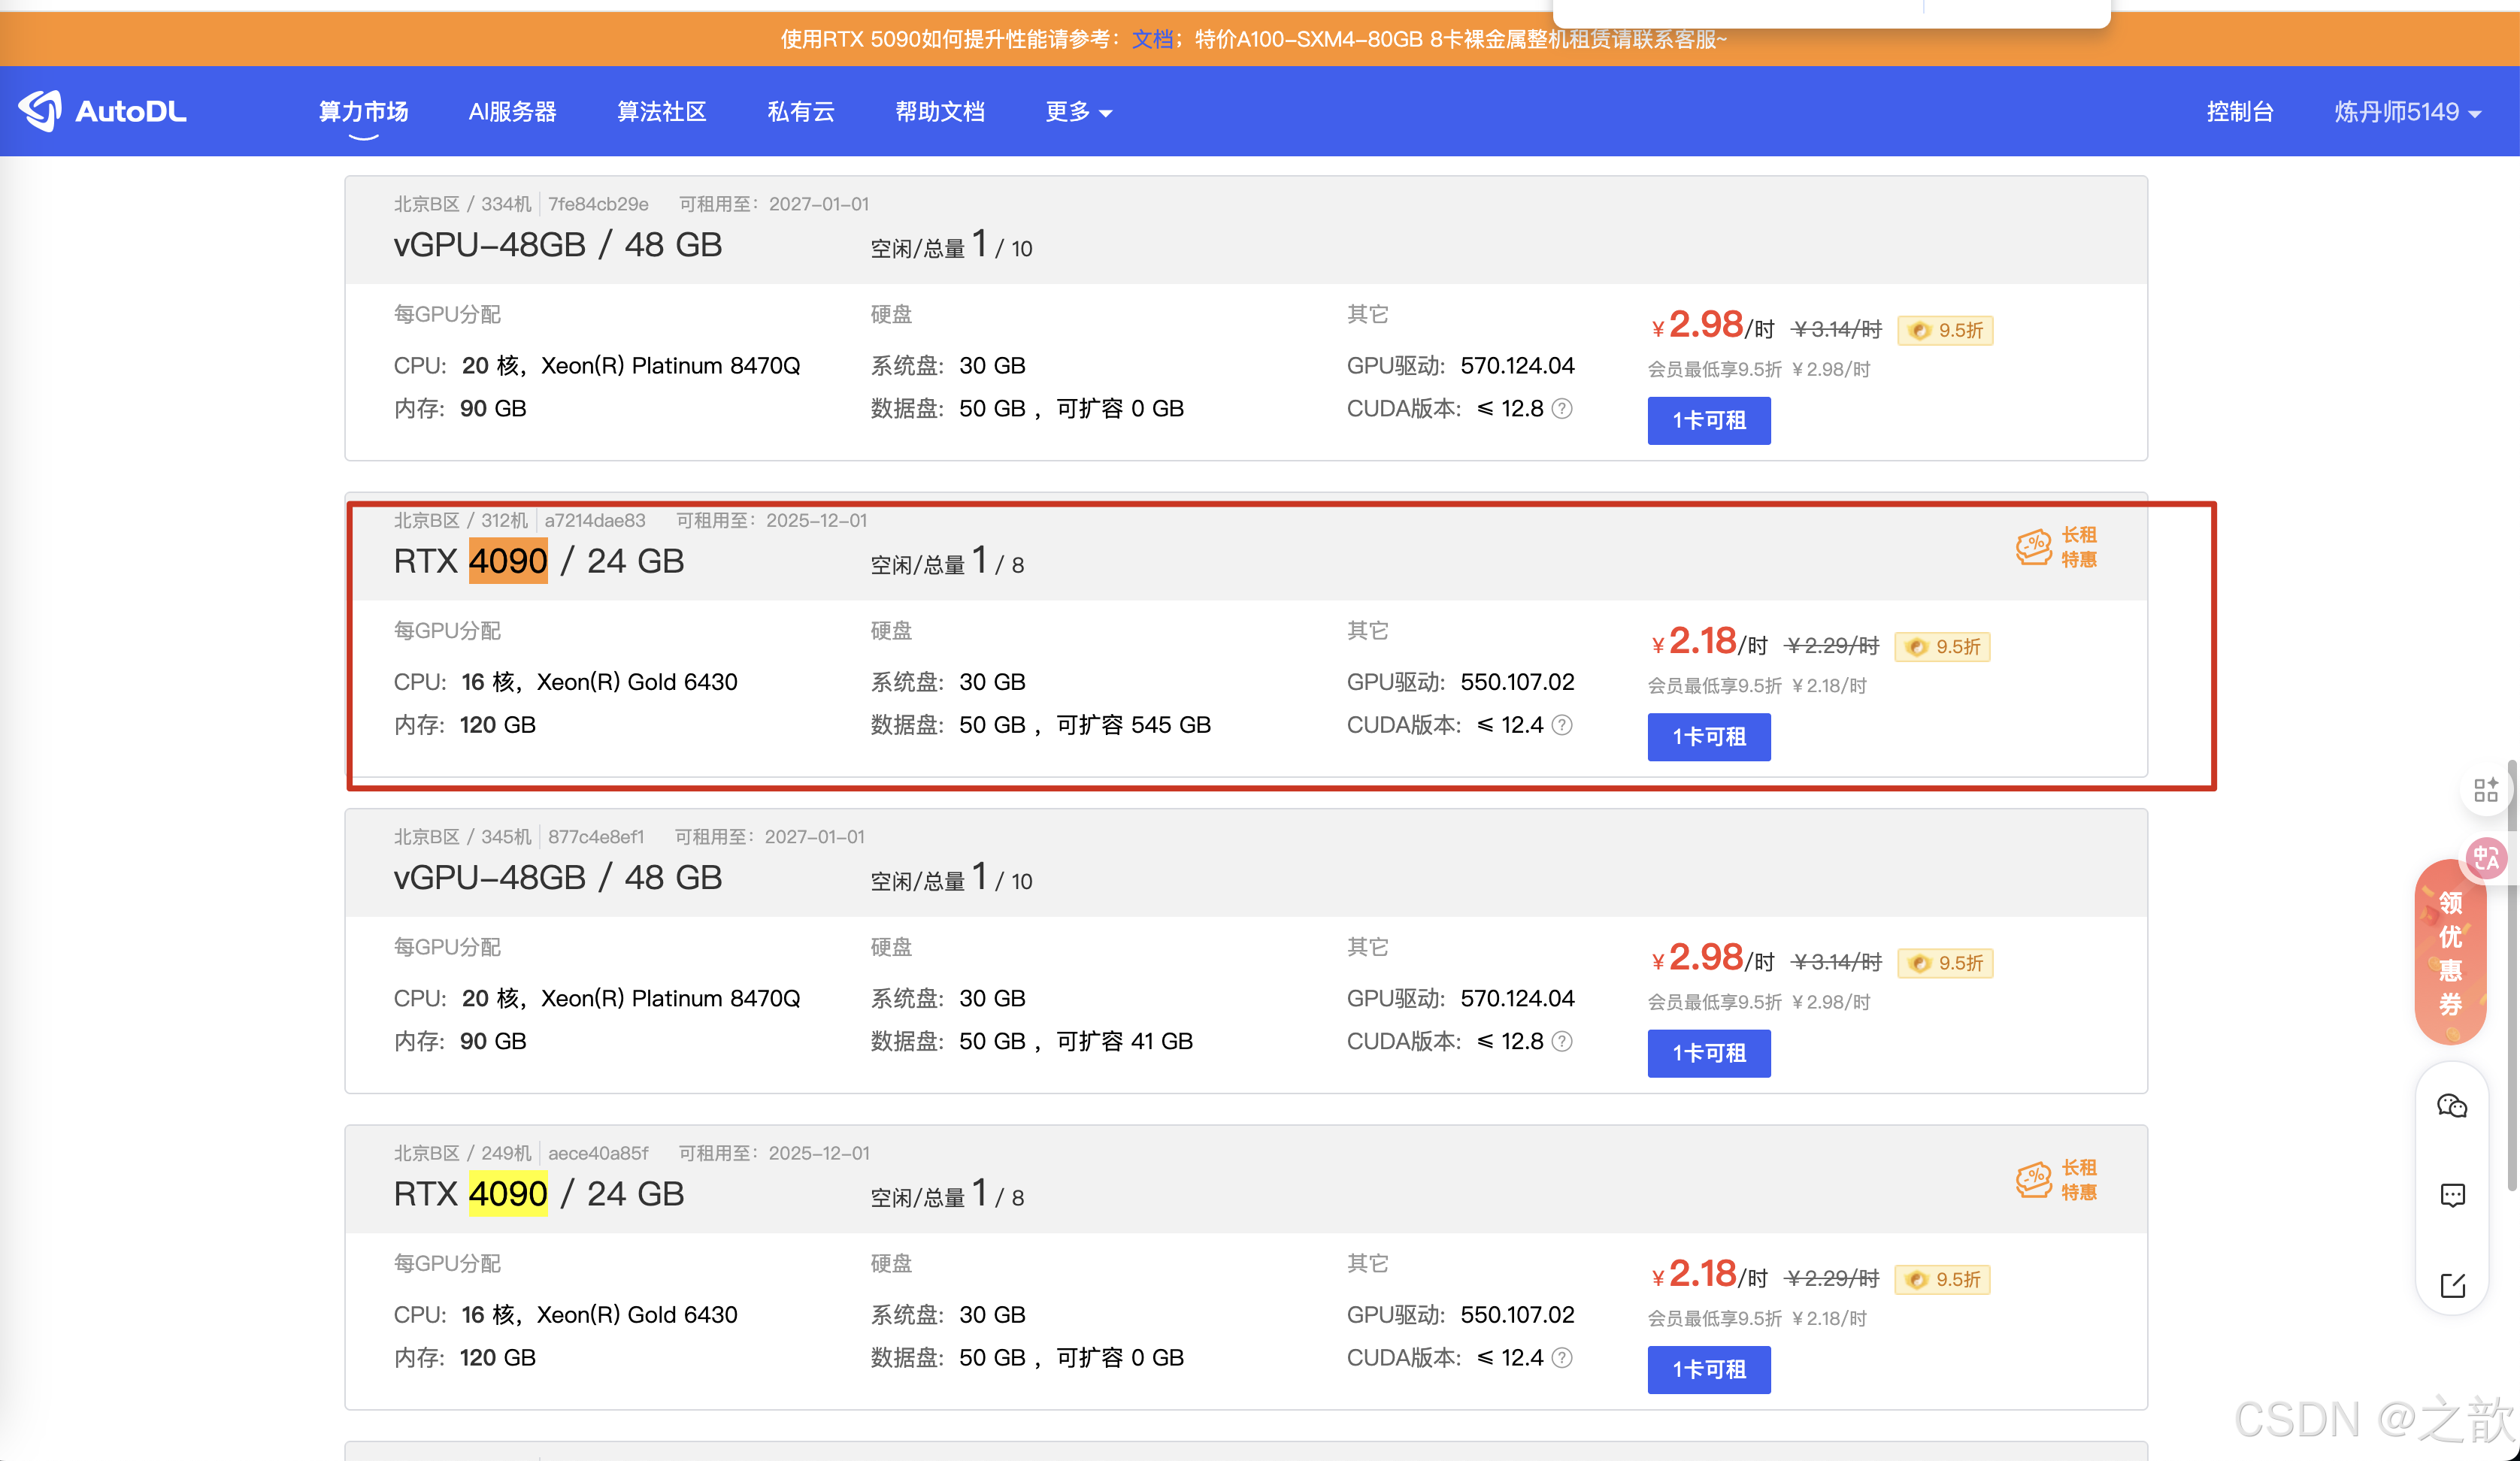
Task: Open the 算力市场 tab
Action: pos(363,112)
